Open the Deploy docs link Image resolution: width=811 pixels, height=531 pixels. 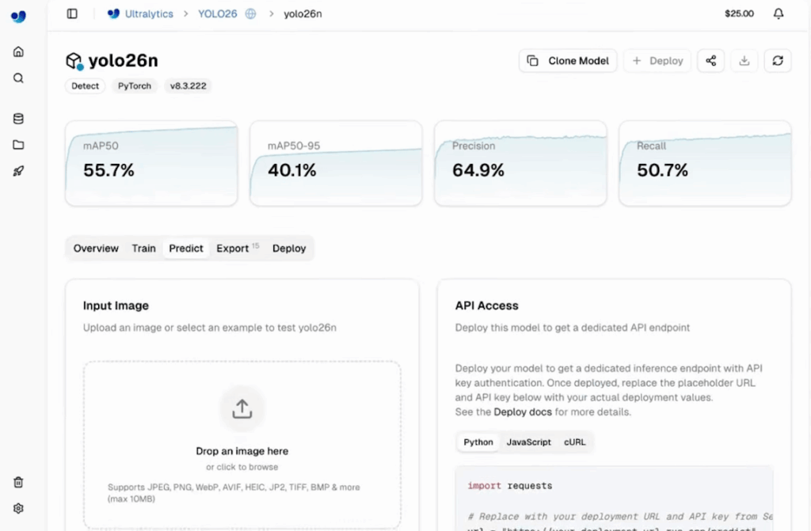pos(523,412)
